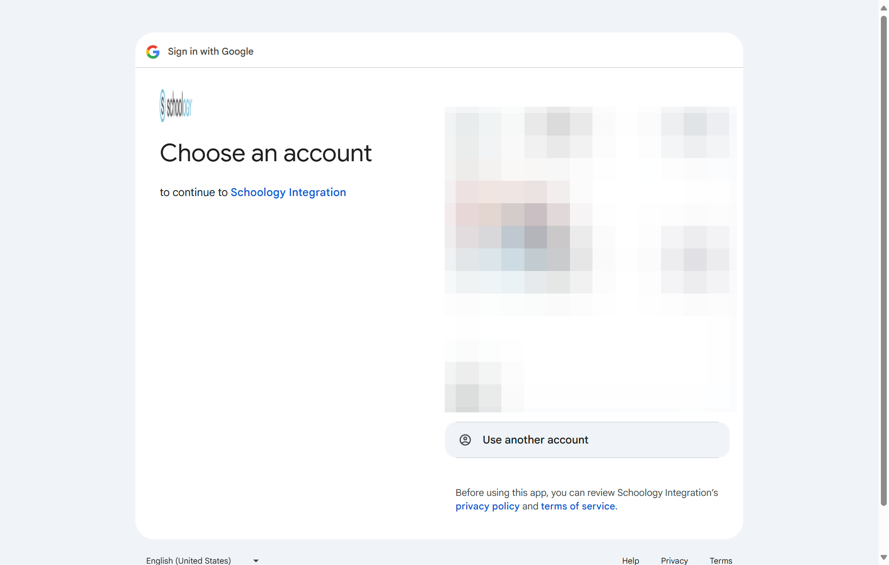Click the scrollbar up arrow
The image size is (889, 565).
point(884,8)
